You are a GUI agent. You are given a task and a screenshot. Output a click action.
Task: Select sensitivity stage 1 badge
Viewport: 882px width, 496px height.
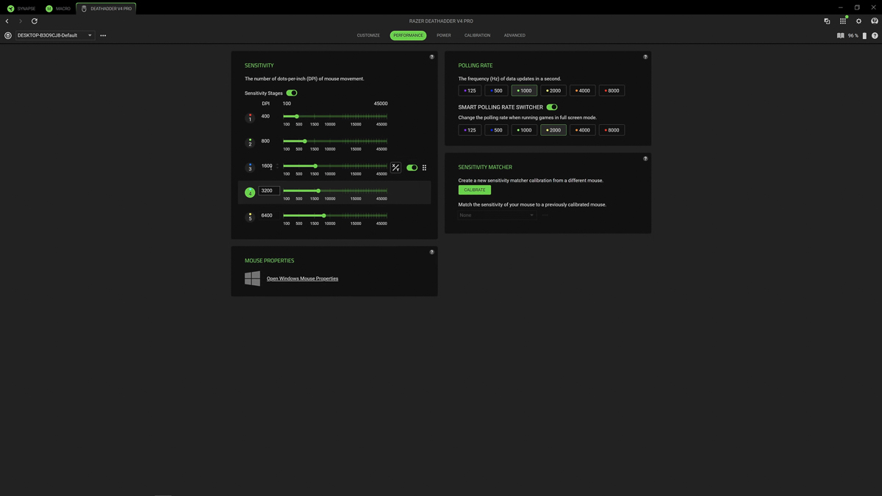(x=250, y=118)
